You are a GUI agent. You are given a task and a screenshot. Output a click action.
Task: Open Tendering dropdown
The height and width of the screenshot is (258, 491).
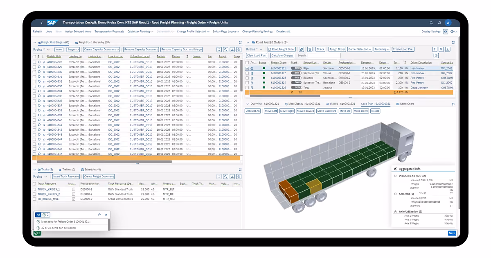click(382, 49)
